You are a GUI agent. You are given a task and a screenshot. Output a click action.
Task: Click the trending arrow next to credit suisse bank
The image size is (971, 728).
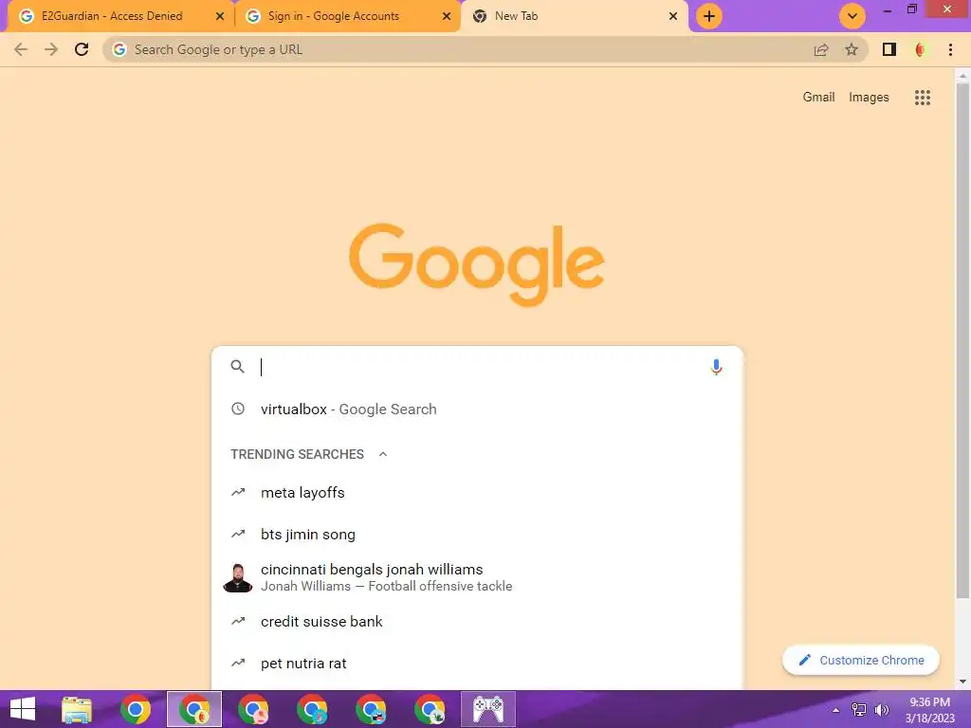[238, 621]
